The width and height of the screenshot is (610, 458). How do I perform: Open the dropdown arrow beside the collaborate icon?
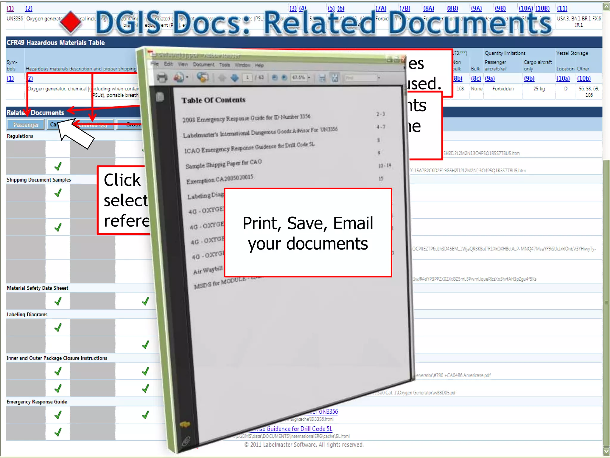click(187, 77)
